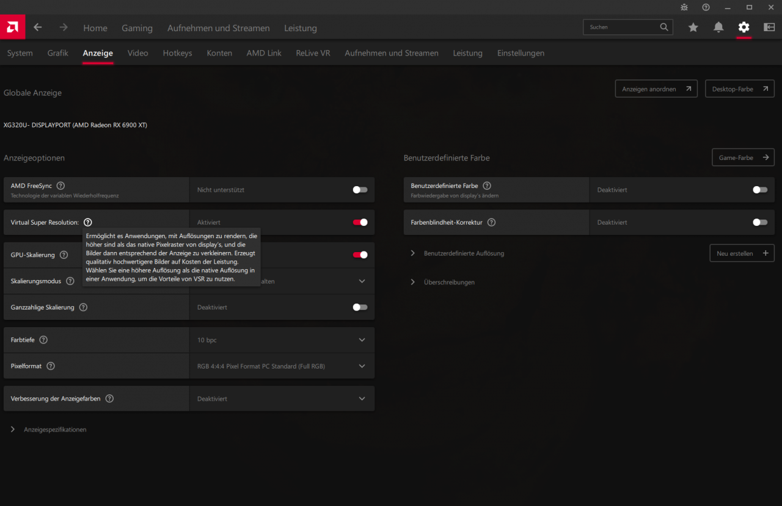Switch to the AMD Link tab
The image size is (782, 506).
point(264,53)
